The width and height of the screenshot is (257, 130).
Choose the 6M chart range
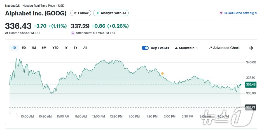[x=44, y=48]
